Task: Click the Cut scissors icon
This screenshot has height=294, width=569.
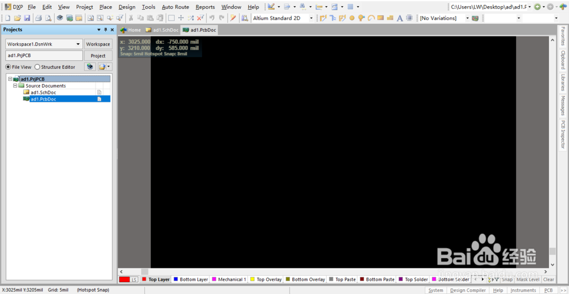Action: tap(131, 18)
